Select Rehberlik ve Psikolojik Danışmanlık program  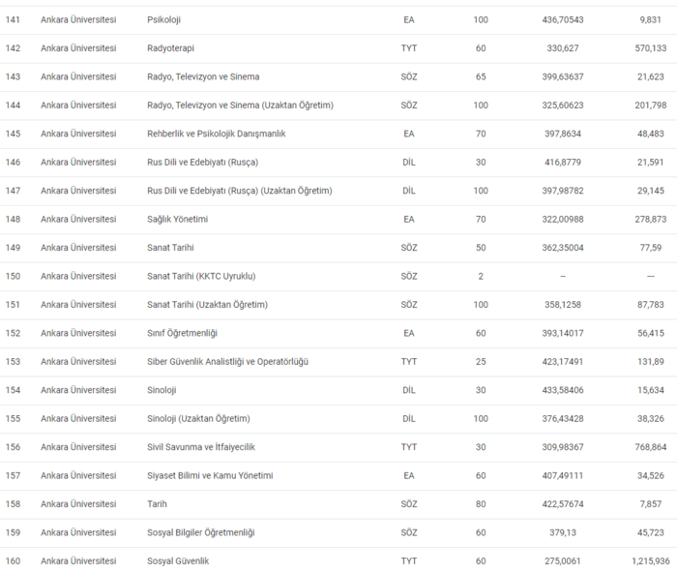216,134
